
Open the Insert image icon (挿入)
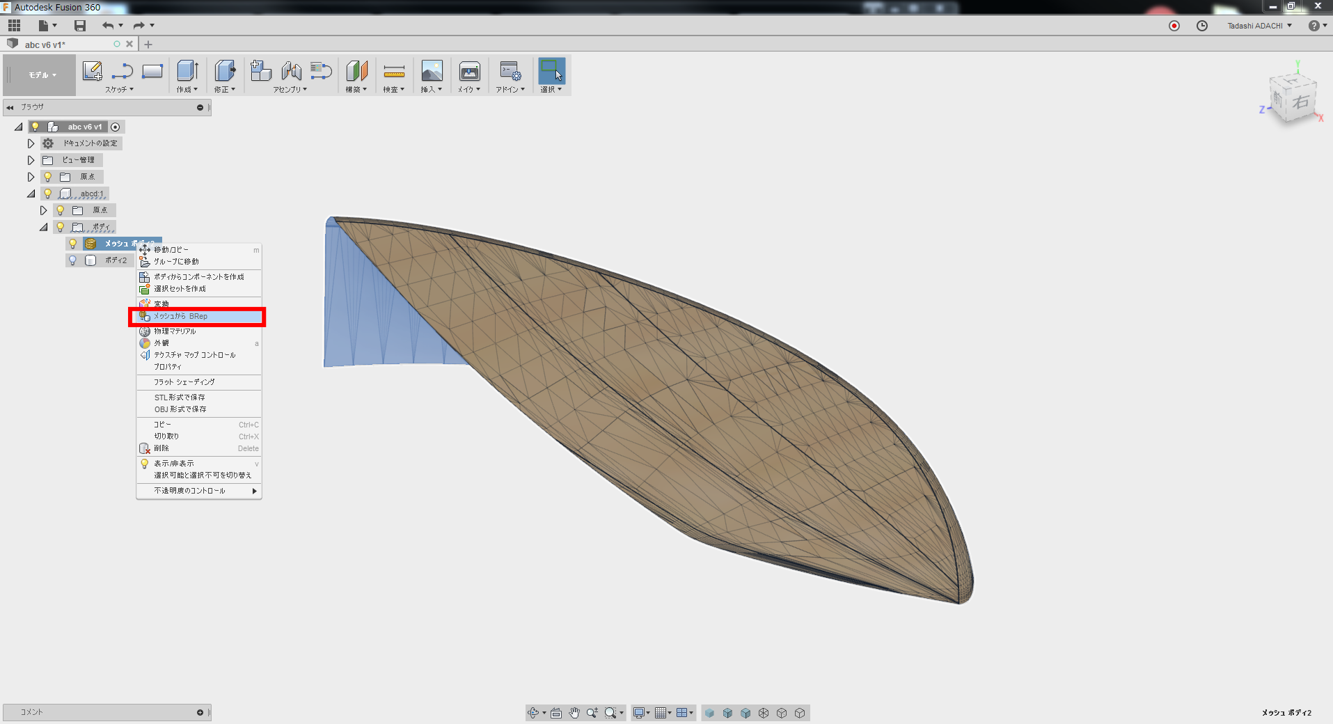point(432,71)
